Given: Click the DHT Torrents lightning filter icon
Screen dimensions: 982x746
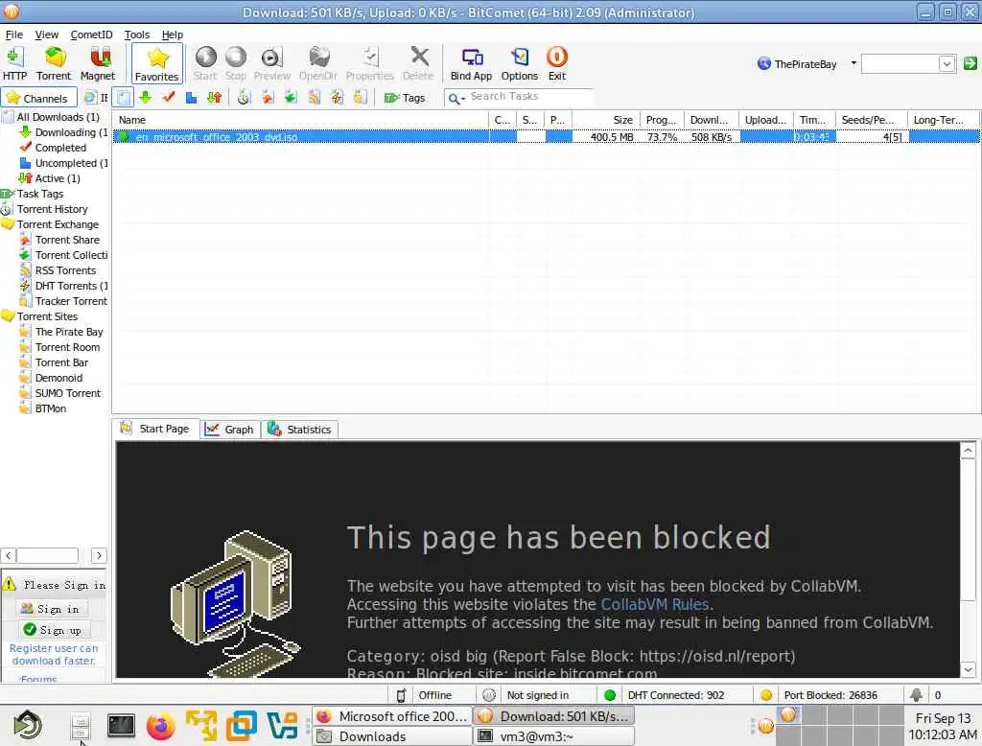Looking at the screenshot, I should (337, 97).
